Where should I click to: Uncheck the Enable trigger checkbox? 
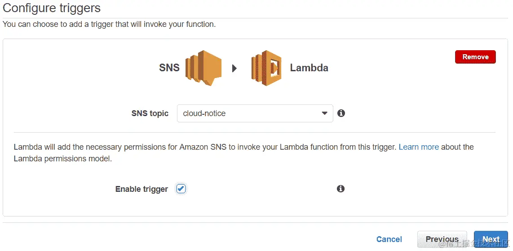tap(181, 189)
